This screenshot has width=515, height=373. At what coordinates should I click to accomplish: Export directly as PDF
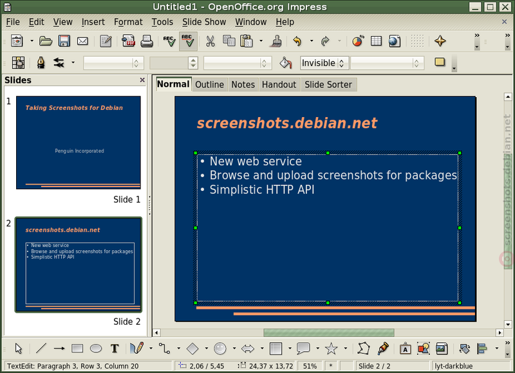tap(128, 41)
